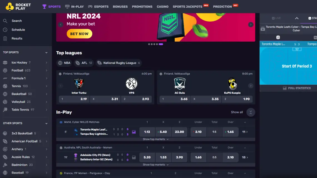This screenshot has width=317, height=178.
Task: Switch to LIVE tab in widget
Action: tap(276, 18)
